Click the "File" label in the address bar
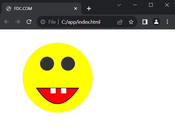This screenshot has width=175, height=132. point(52,22)
